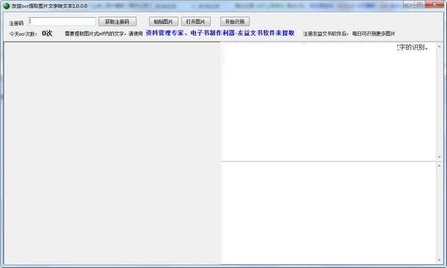Open an image with 打开图片

[x=196, y=22]
